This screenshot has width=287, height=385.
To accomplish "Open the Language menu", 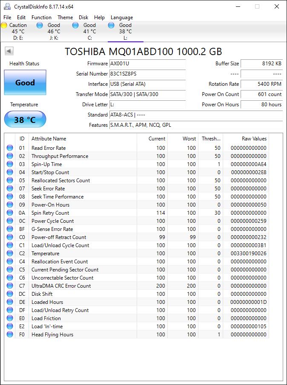I will (x=122, y=17).
